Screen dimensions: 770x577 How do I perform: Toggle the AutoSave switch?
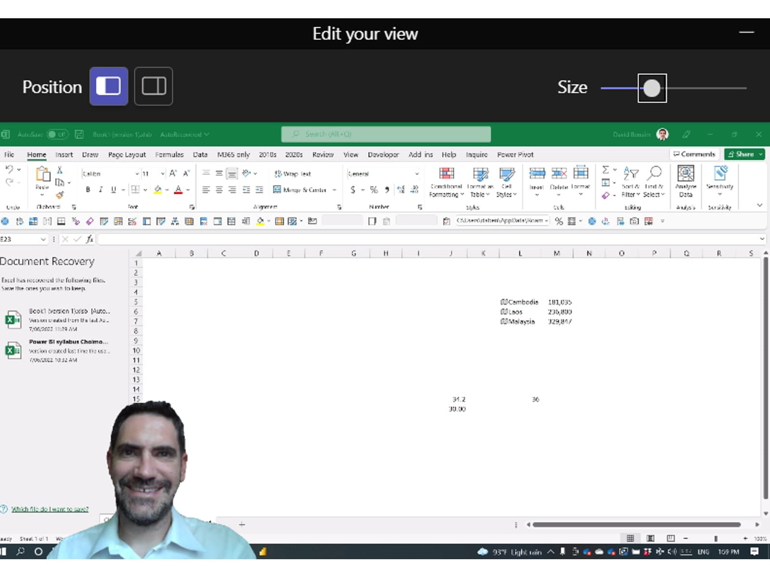58,135
